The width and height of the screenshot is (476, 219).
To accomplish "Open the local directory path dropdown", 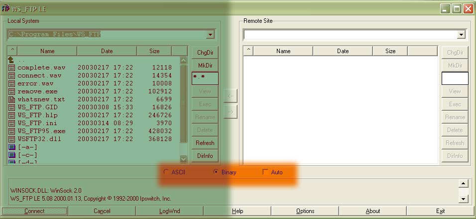I will 210,35.
